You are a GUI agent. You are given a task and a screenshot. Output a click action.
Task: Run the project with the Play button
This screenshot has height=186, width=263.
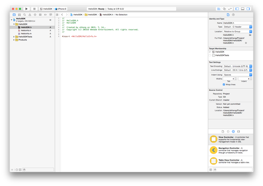click(x=26, y=9)
